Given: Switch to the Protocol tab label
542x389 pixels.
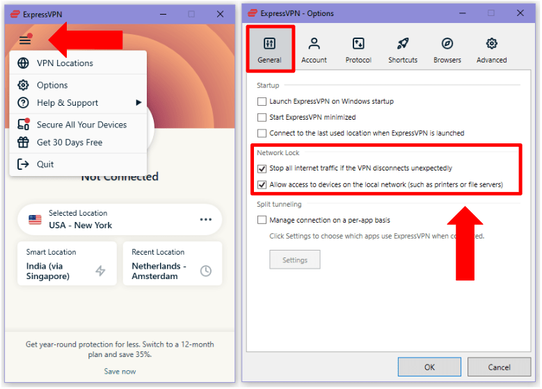Looking at the screenshot, I should pyautogui.click(x=358, y=60).
